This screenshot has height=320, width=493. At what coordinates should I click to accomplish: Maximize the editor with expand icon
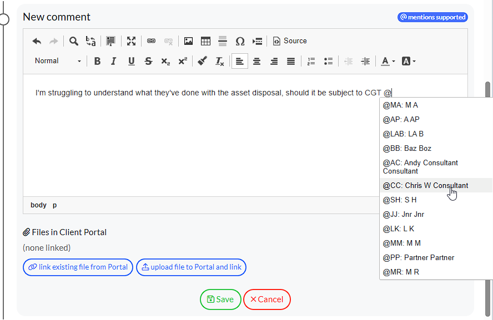pyautogui.click(x=131, y=41)
